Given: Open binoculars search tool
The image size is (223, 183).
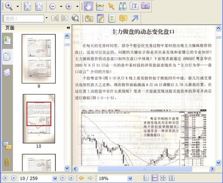Looking at the screenshot, I should [123, 6].
